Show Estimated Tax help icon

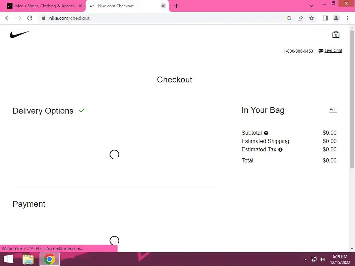[x=280, y=150]
